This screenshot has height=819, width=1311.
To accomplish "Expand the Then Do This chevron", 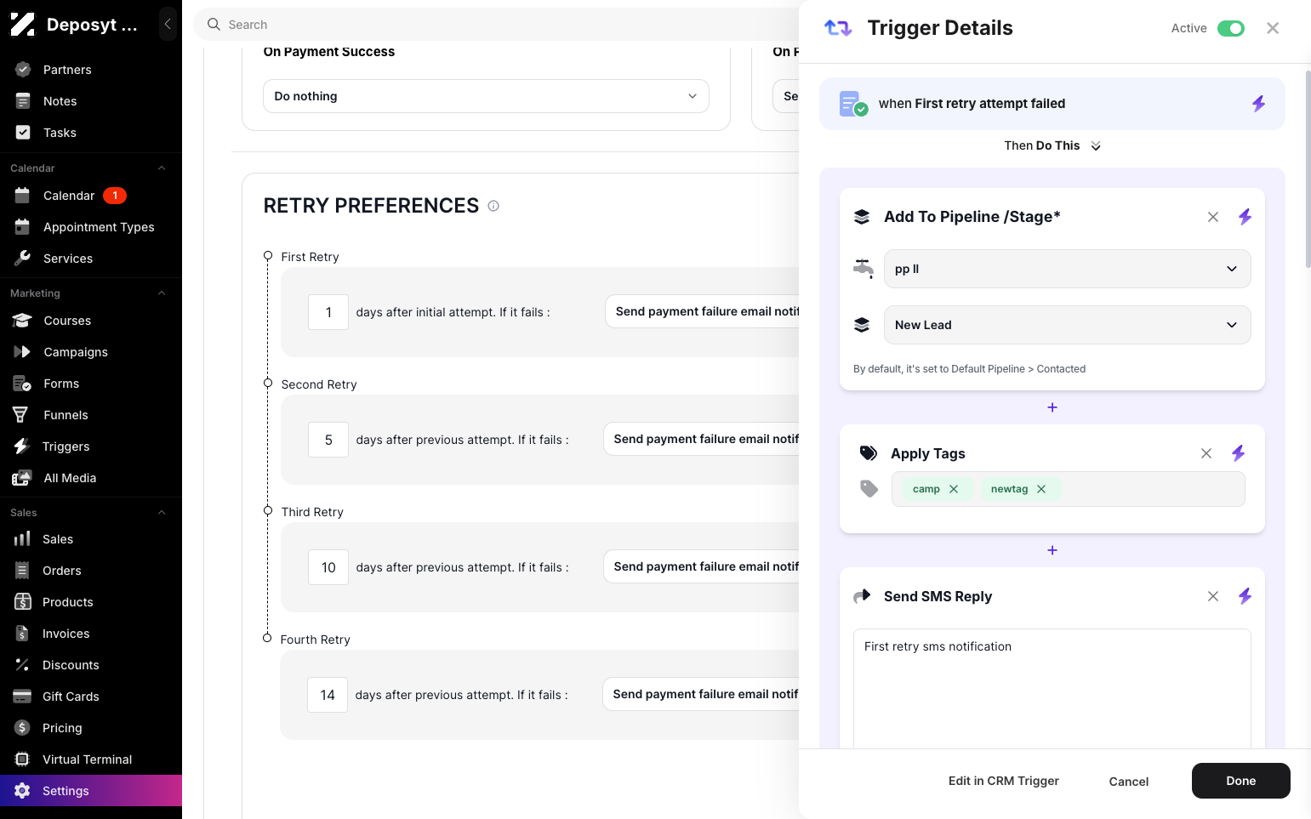I will [1096, 146].
